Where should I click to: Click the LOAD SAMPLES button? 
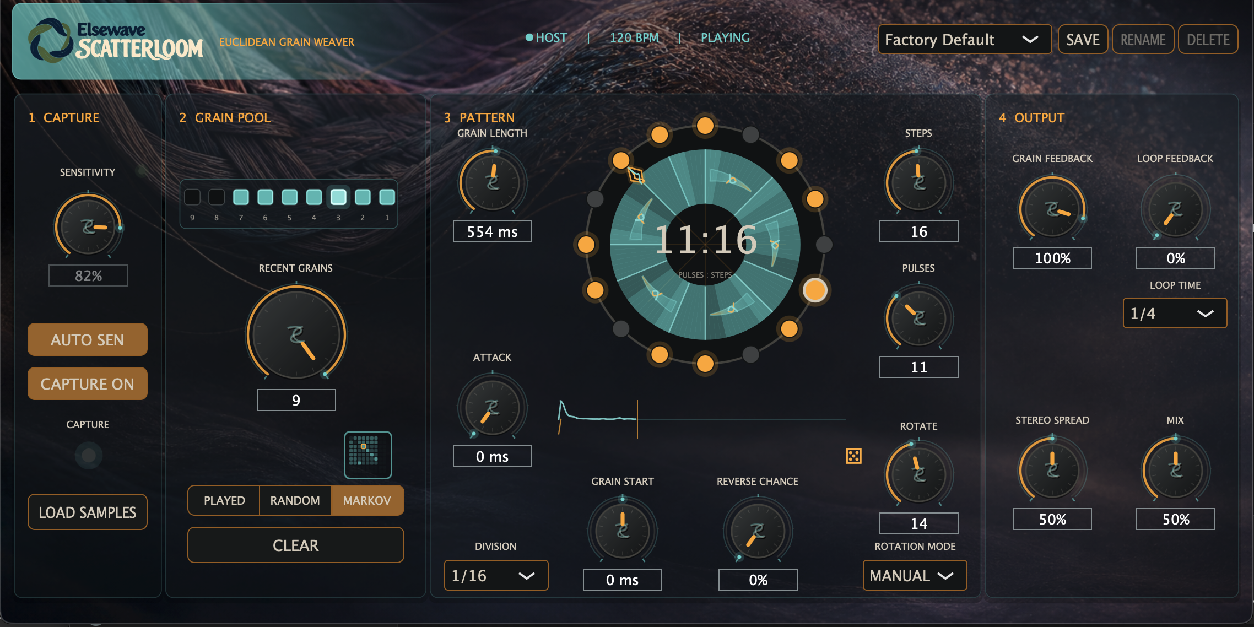[88, 512]
